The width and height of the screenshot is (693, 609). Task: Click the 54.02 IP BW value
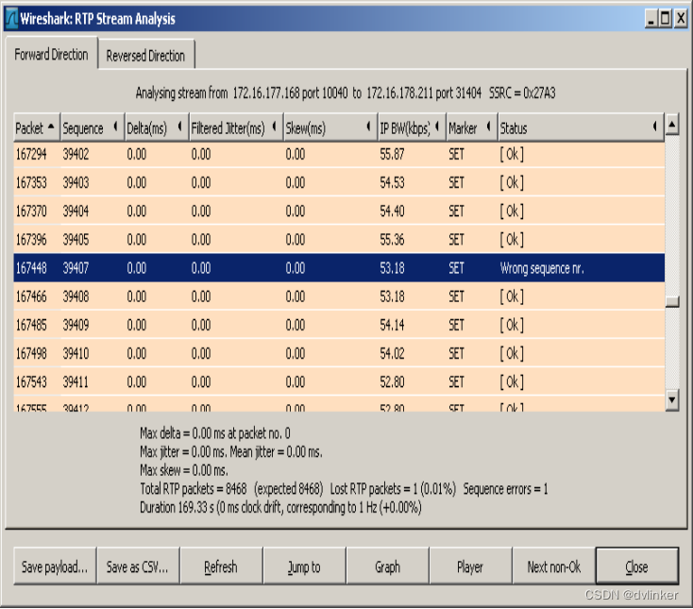[x=392, y=353]
